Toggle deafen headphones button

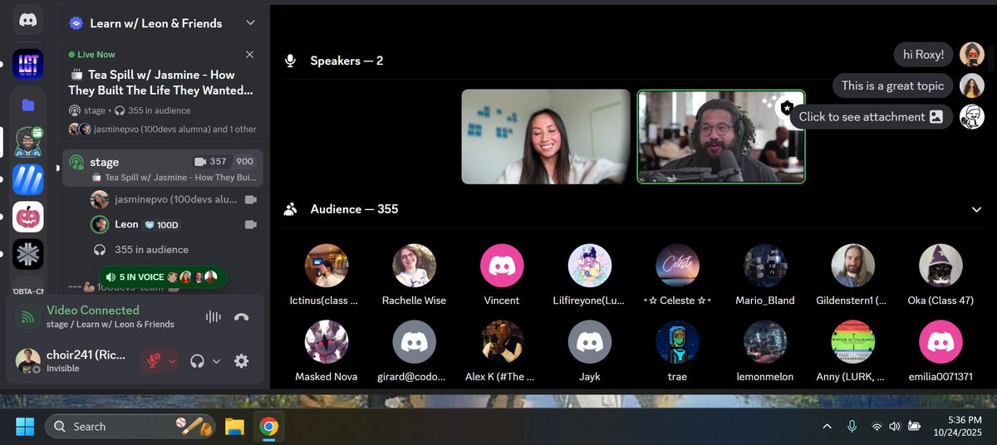[x=198, y=361]
